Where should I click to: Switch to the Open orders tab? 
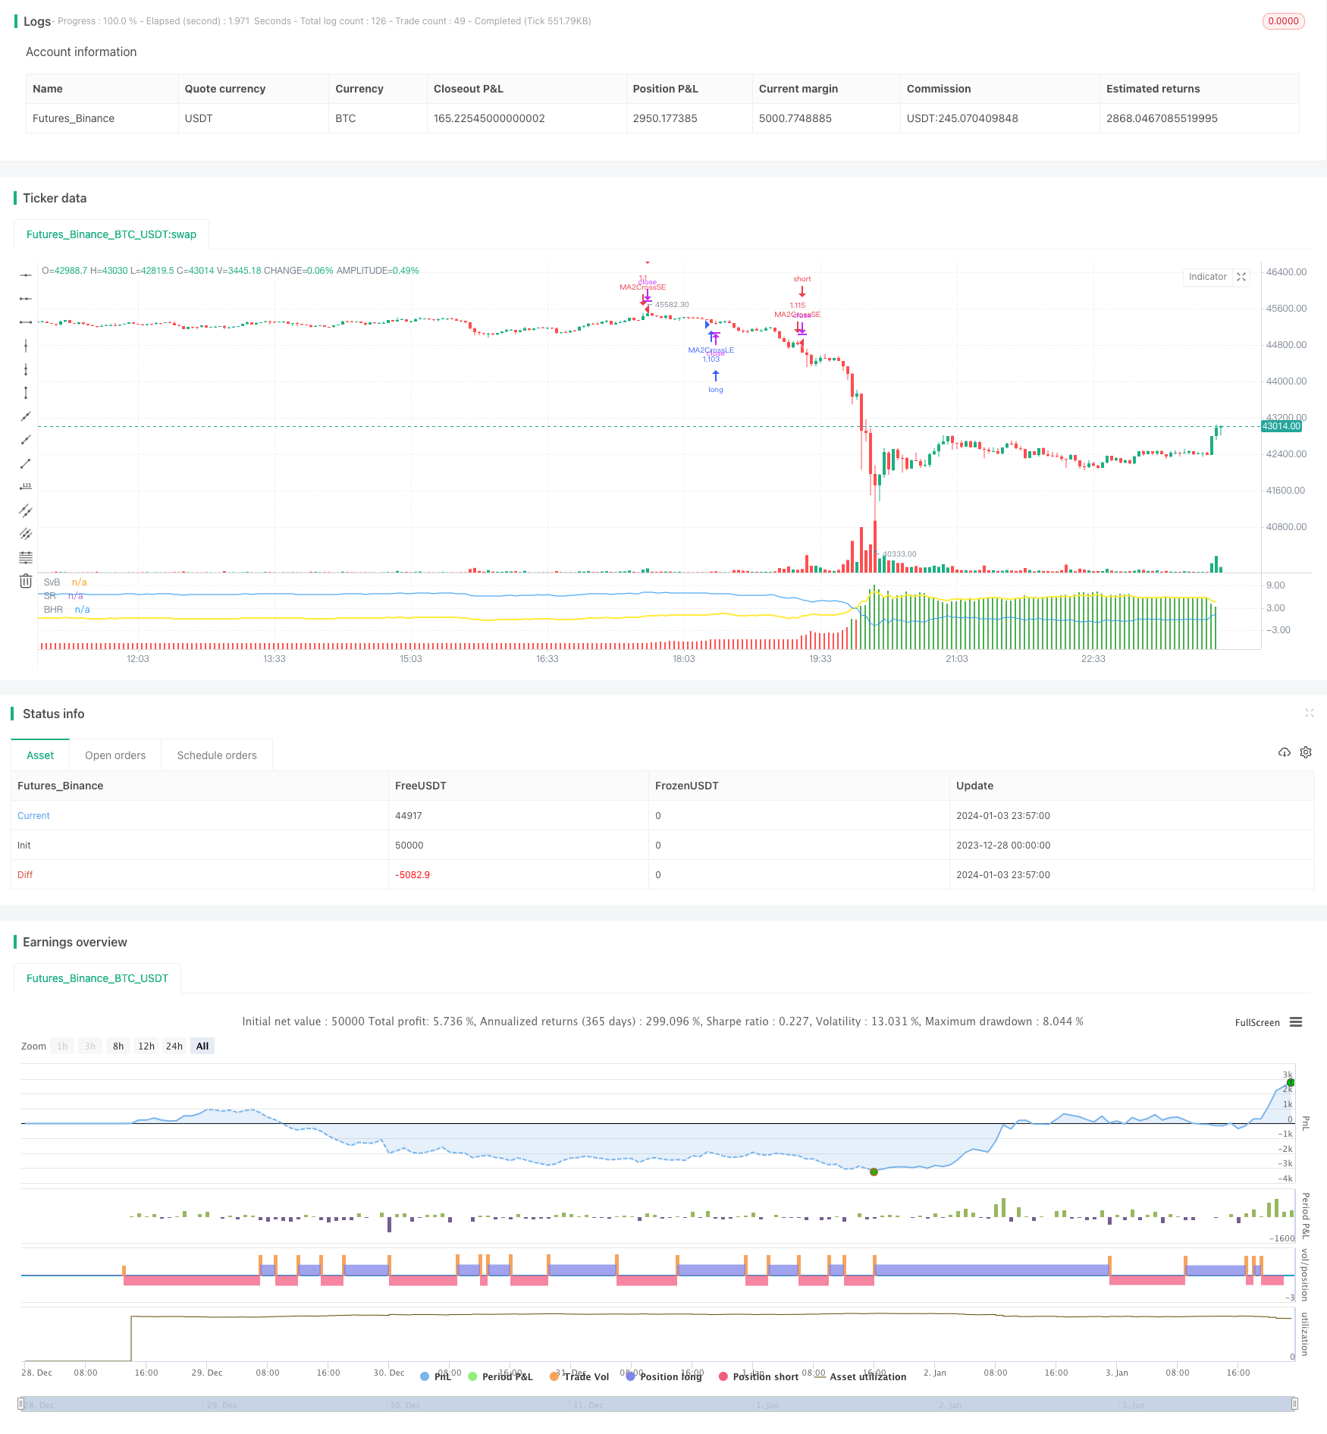(x=115, y=755)
